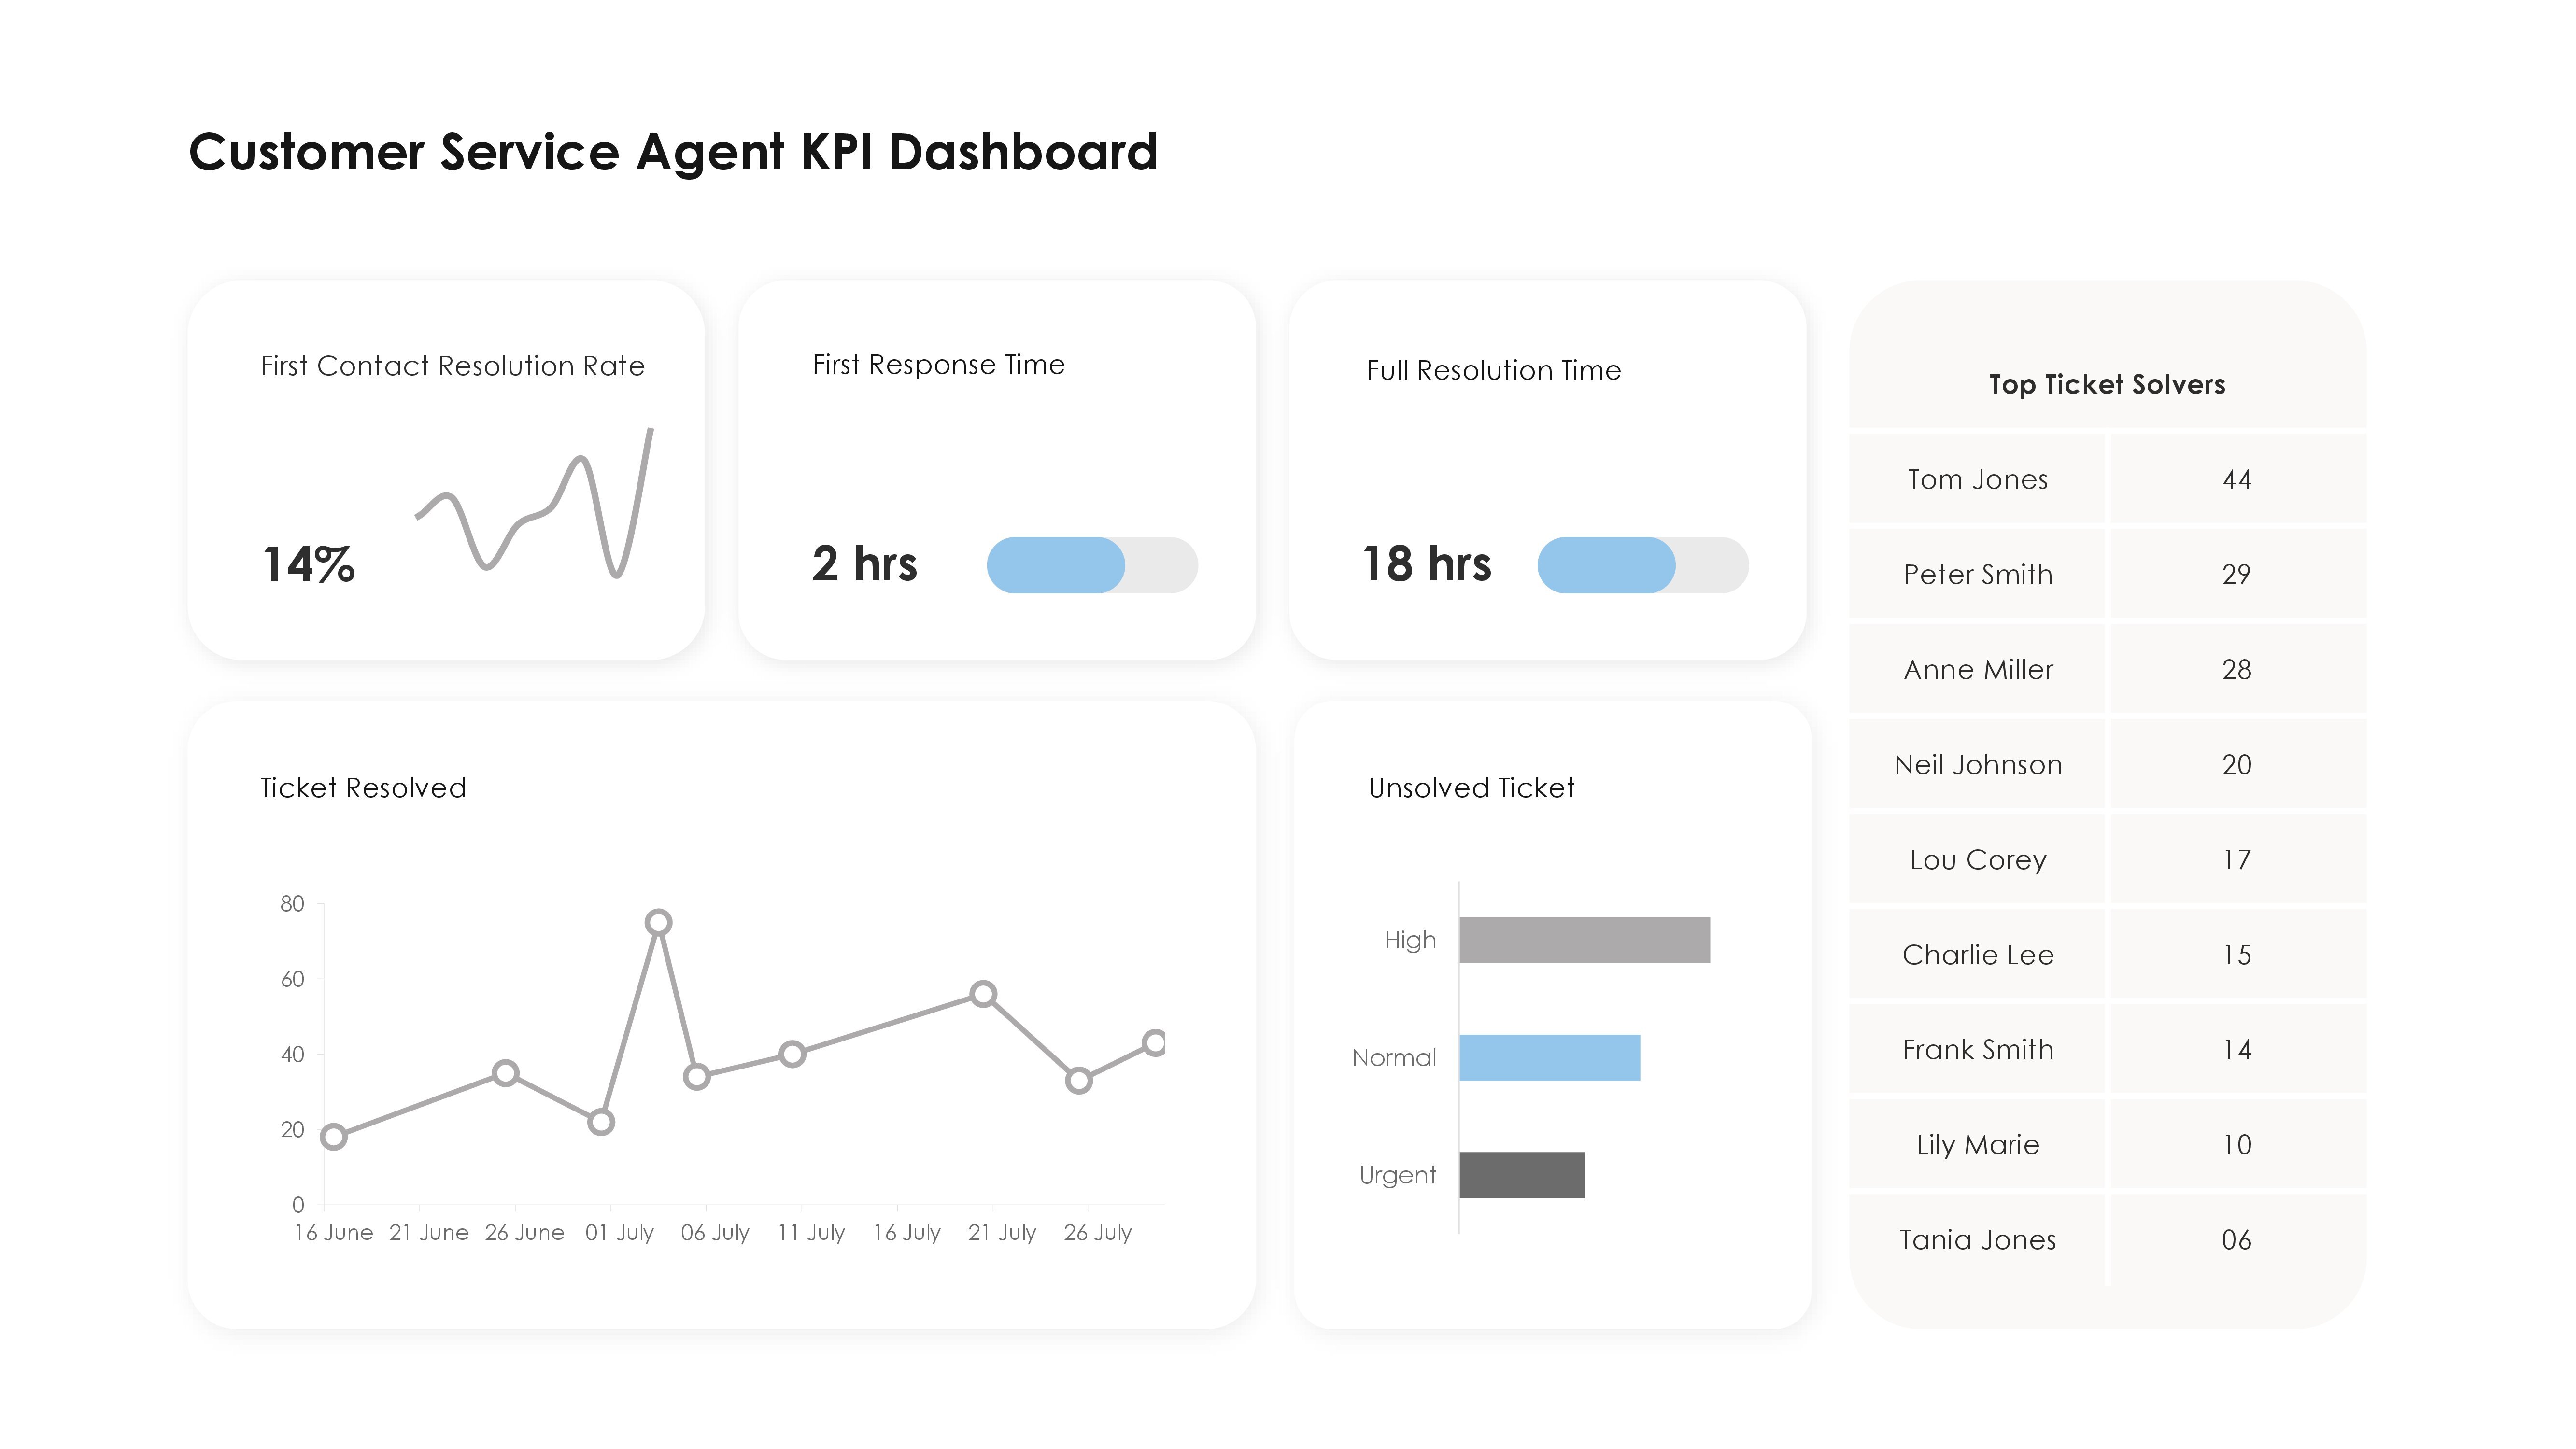Click the 26 July axis label
The width and height of the screenshot is (2576, 1449).
tap(1097, 1233)
